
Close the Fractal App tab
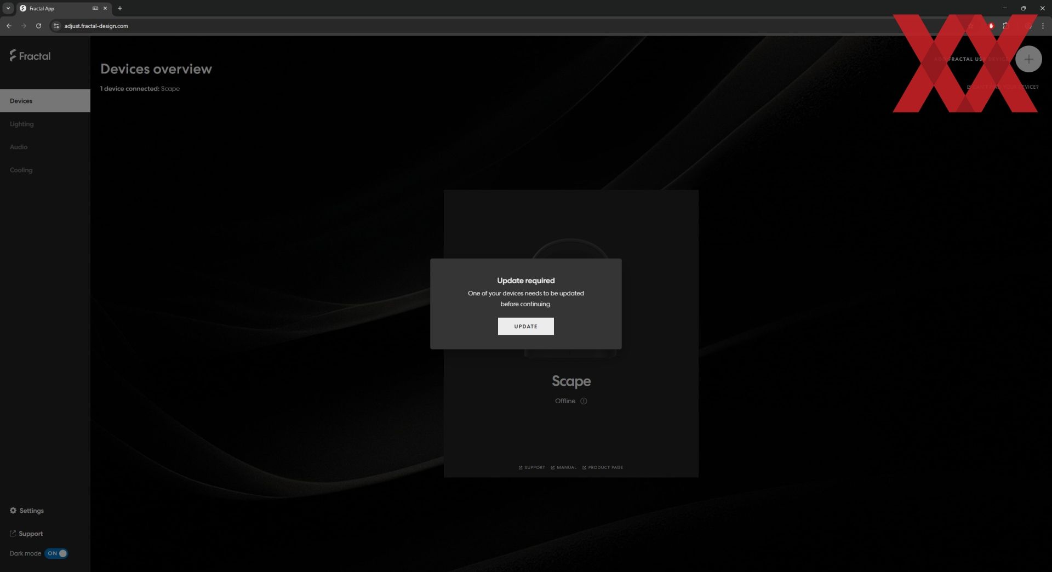point(105,8)
